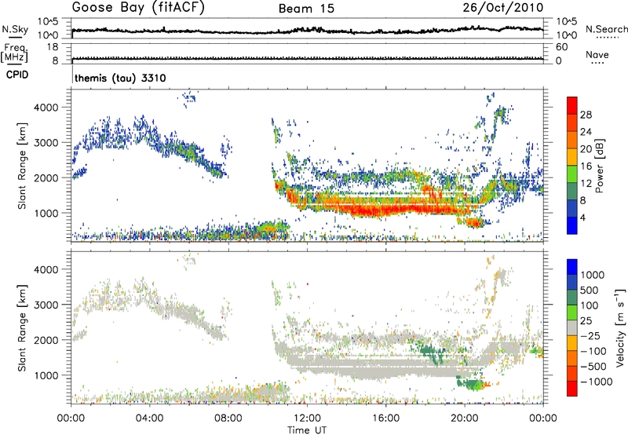Click the "4000" tick on the power panel axis

(x=48, y=108)
